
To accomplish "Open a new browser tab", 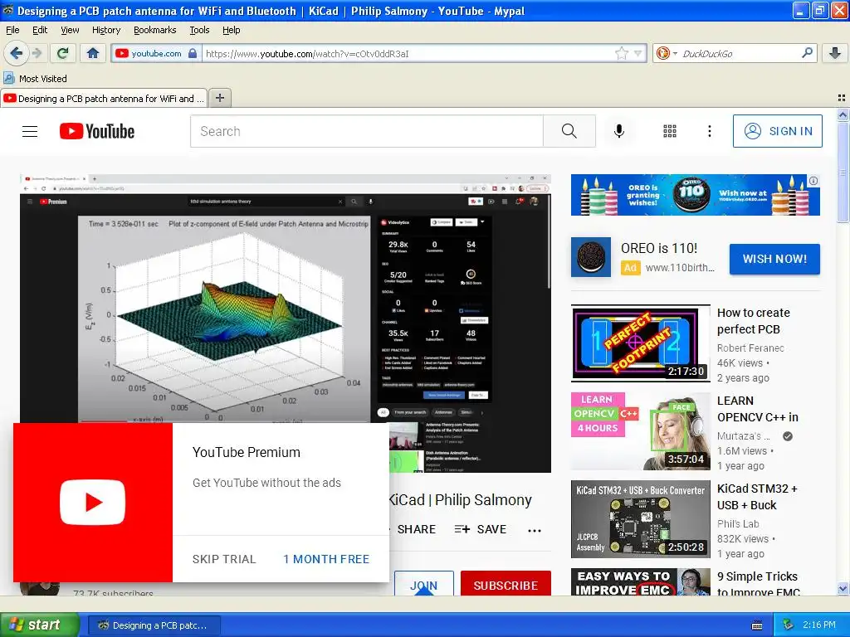I will point(219,98).
